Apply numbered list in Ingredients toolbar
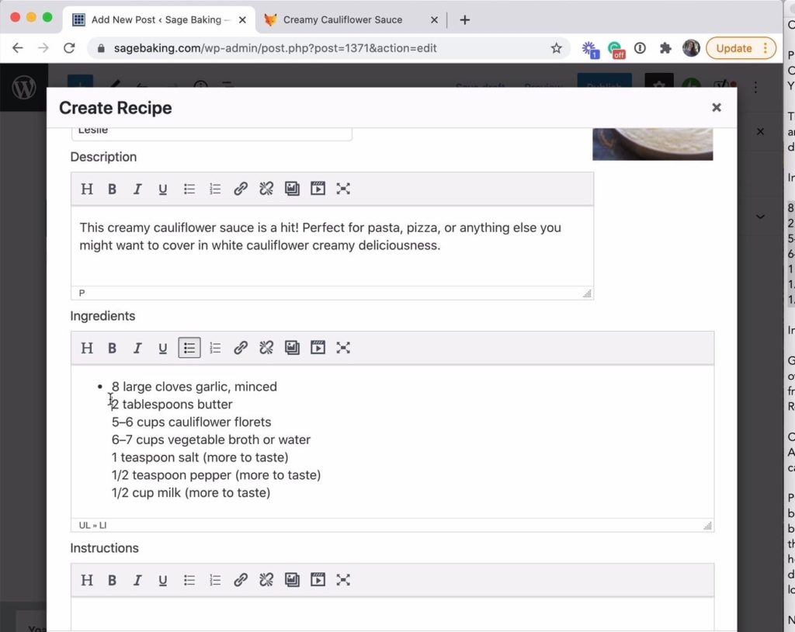This screenshot has height=632, width=795. click(215, 348)
